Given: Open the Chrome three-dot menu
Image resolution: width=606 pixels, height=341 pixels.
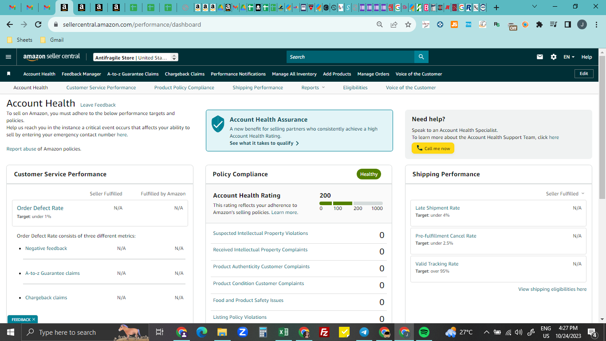Looking at the screenshot, I should 596,24.
